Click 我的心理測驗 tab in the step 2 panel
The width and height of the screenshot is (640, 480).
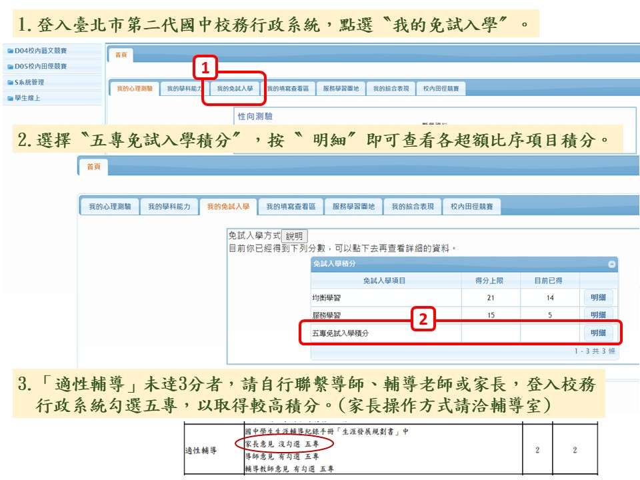pyautogui.click(x=110, y=207)
